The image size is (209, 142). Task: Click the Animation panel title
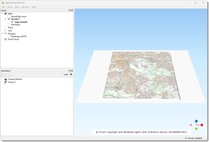point(5,71)
